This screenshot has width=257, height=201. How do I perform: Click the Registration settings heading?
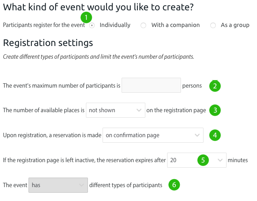[48, 43]
